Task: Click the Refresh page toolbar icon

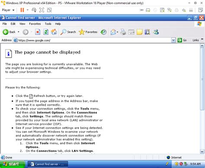Action: coord(46,32)
